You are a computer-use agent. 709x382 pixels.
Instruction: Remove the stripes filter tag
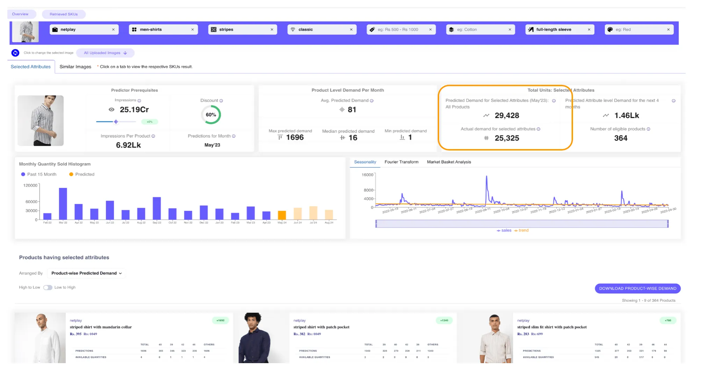272,30
